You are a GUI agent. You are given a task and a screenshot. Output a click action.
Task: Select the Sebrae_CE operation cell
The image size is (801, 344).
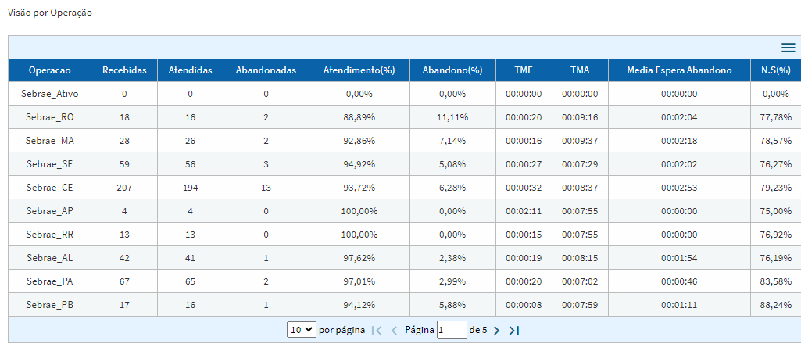[x=49, y=188]
